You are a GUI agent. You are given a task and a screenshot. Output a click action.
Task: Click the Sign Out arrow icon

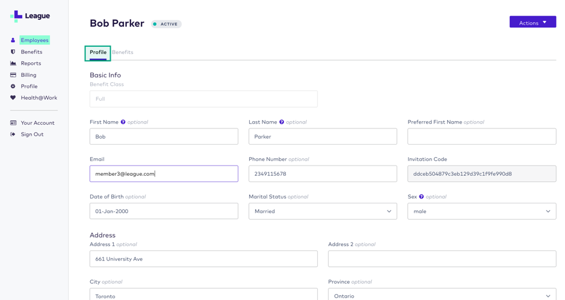pos(13,134)
